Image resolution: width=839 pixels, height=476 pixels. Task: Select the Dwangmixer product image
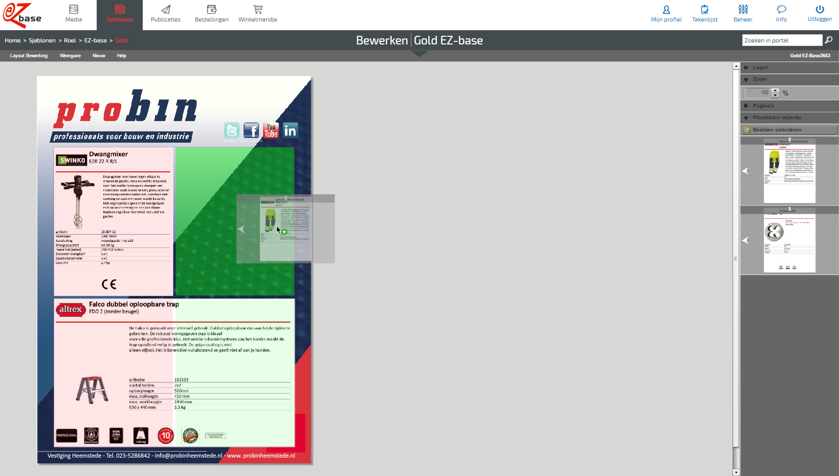coord(78,201)
